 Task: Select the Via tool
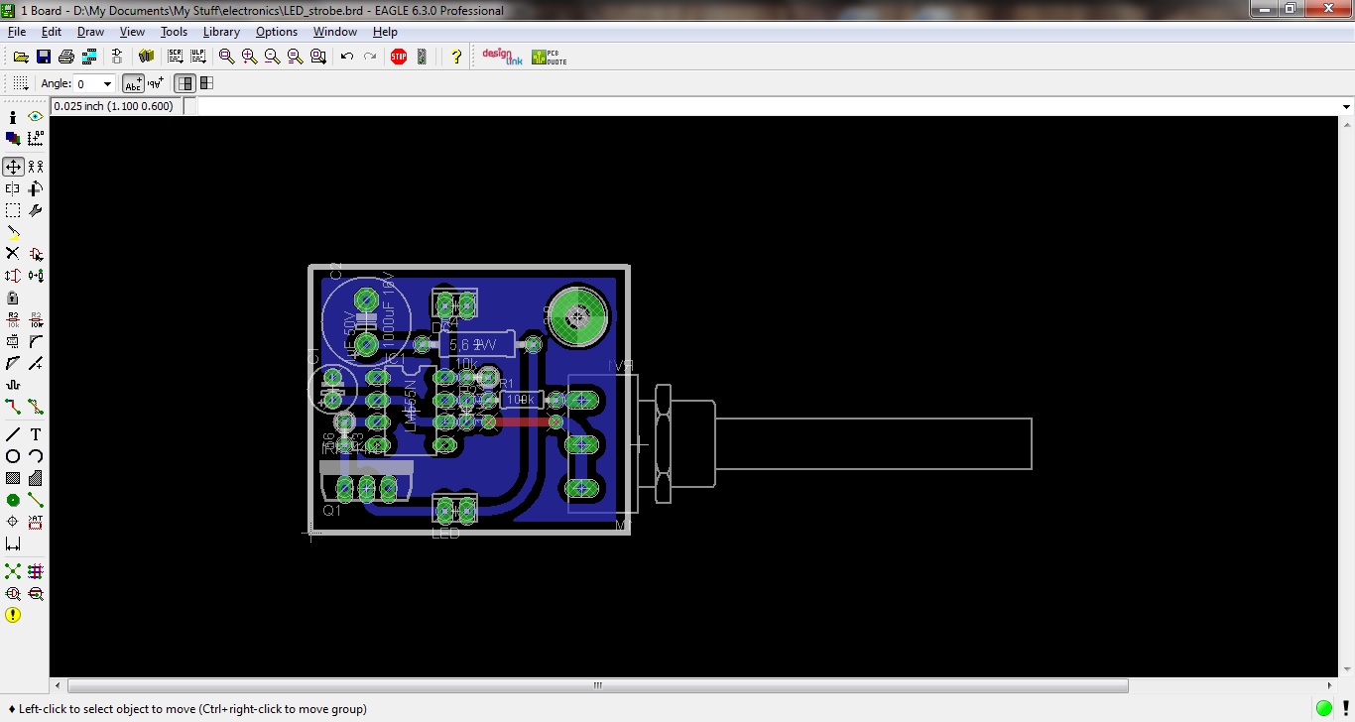tap(13, 500)
